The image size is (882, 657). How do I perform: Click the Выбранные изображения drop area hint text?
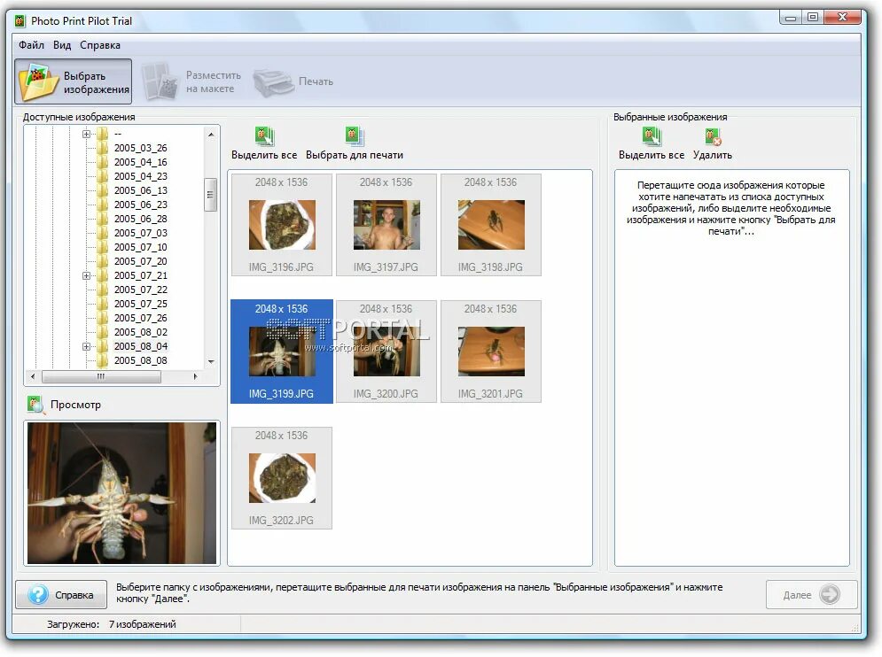(731, 208)
